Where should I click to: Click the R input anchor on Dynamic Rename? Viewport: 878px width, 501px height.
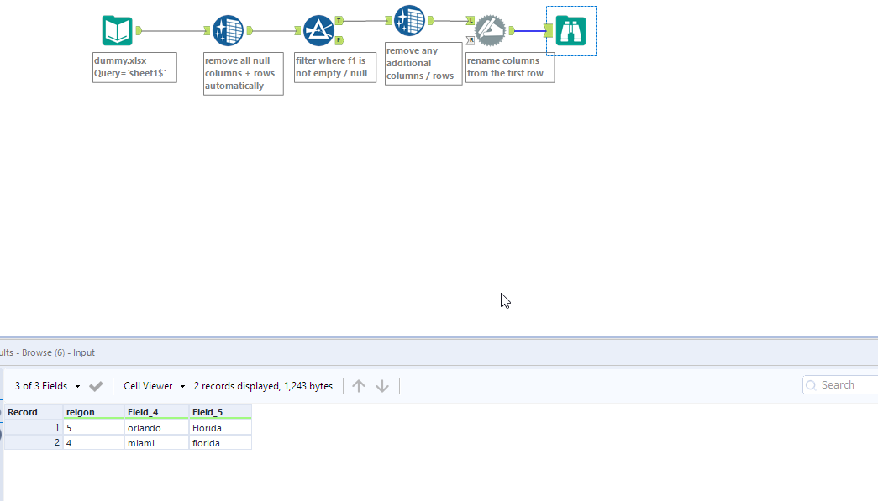point(471,40)
